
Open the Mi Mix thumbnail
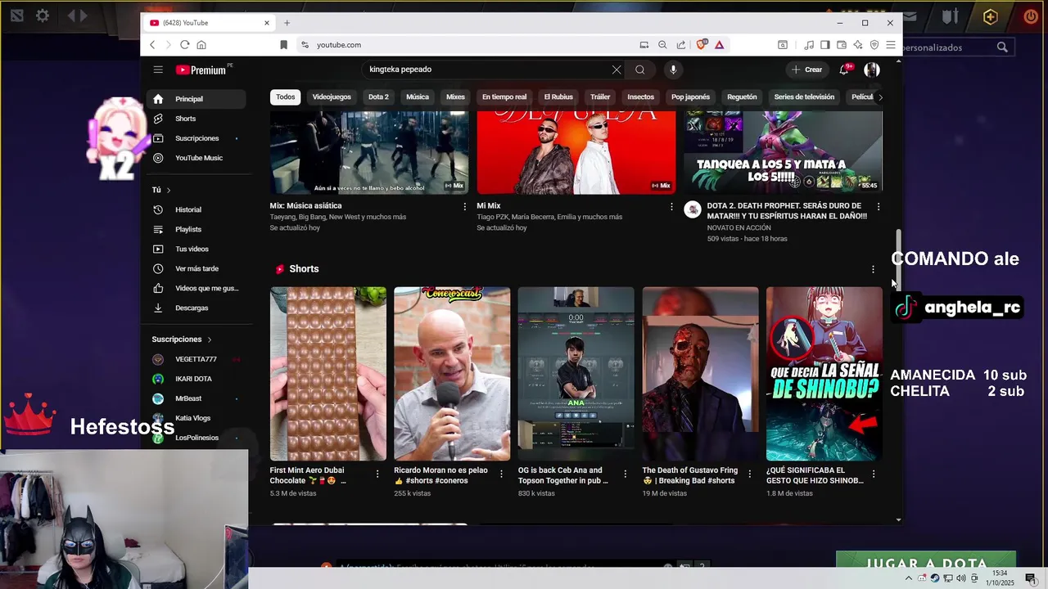coord(576,153)
